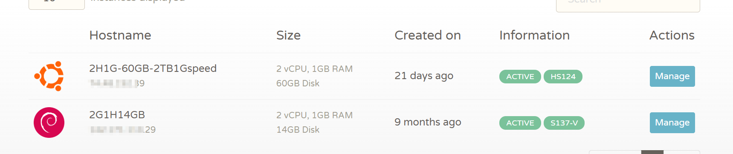Manage the 2H1G-60GB-2TB1Gspeed instance
733x154 pixels.
672,76
